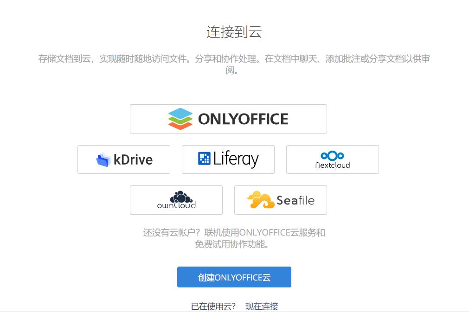
Task: Click the ONLYOFFICE stacked layers logo icon
Action: pyautogui.click(x=180, y=119)
